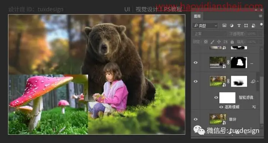Select the bear layer mask thumbnail
The height and width of the screenshot is (143, 268).
[x=239, y=62]
